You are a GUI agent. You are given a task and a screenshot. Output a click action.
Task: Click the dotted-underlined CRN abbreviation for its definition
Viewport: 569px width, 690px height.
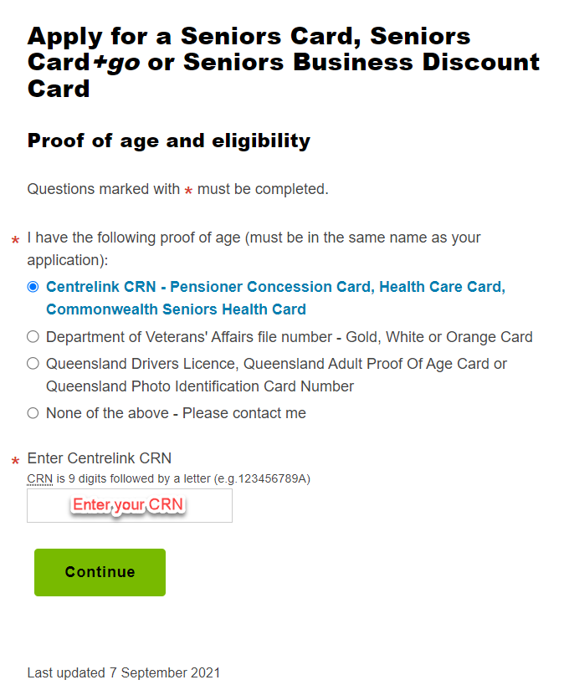[38, 478]
